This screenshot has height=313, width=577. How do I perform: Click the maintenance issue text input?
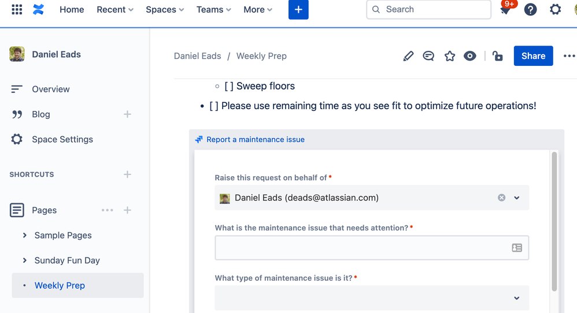372,248
